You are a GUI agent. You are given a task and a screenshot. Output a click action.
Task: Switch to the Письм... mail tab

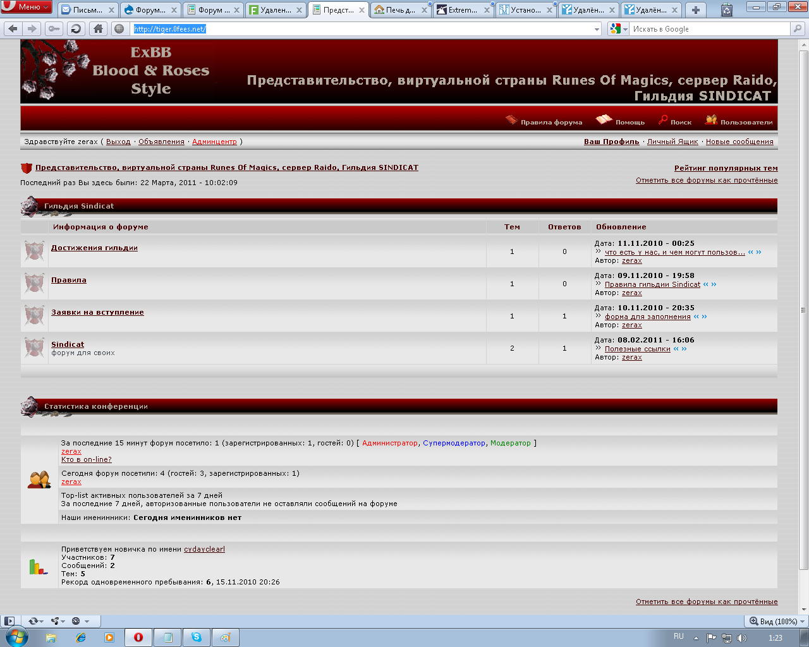(x=88, y=9)
